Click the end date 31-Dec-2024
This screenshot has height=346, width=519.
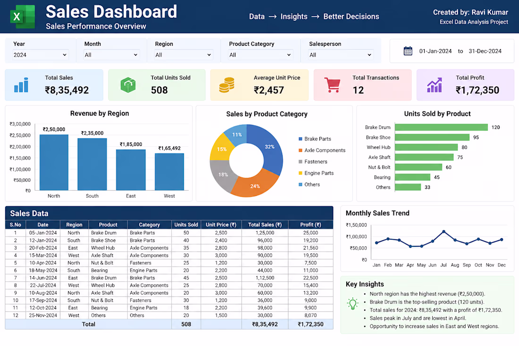pos(485,51)
